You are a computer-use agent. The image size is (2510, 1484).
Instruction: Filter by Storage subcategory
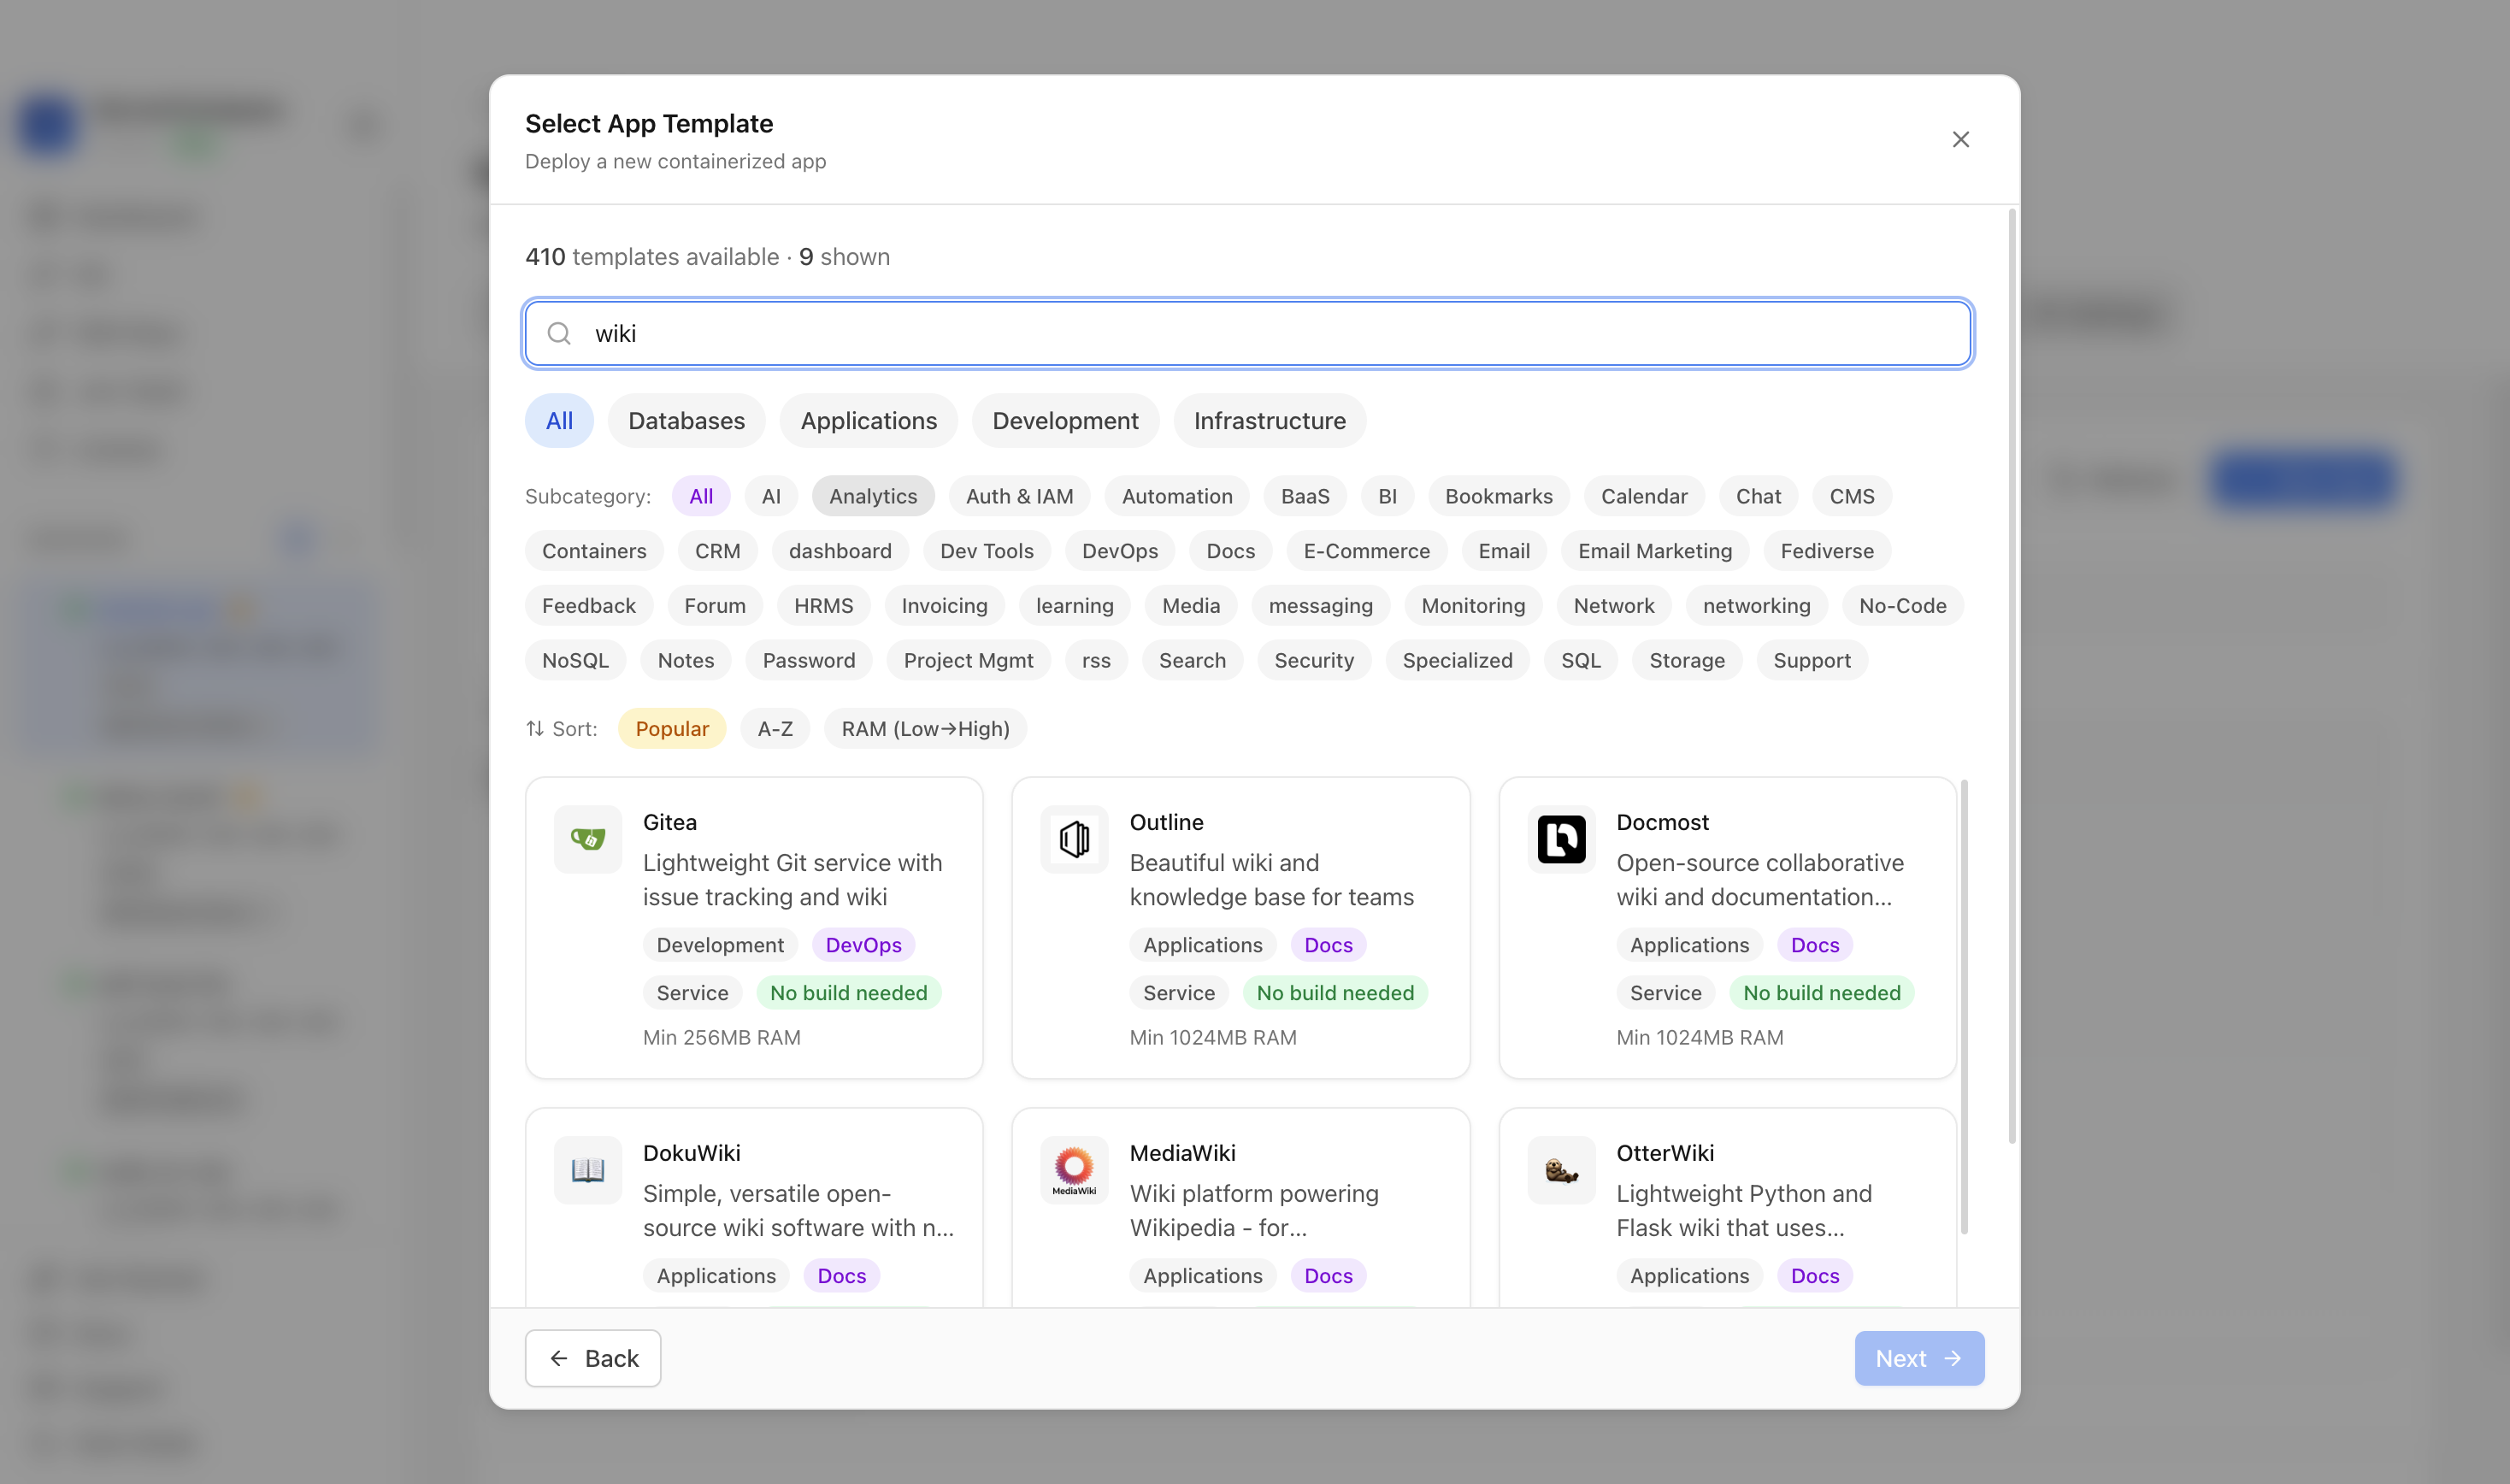coord(1686,660)
